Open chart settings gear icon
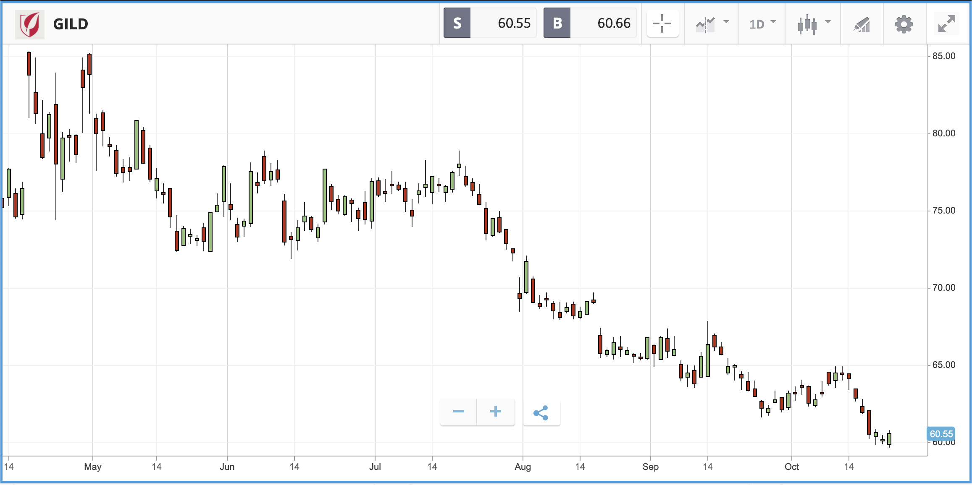Image resolution: width=972 pixels, height=485 pixels. click(904, 24)
